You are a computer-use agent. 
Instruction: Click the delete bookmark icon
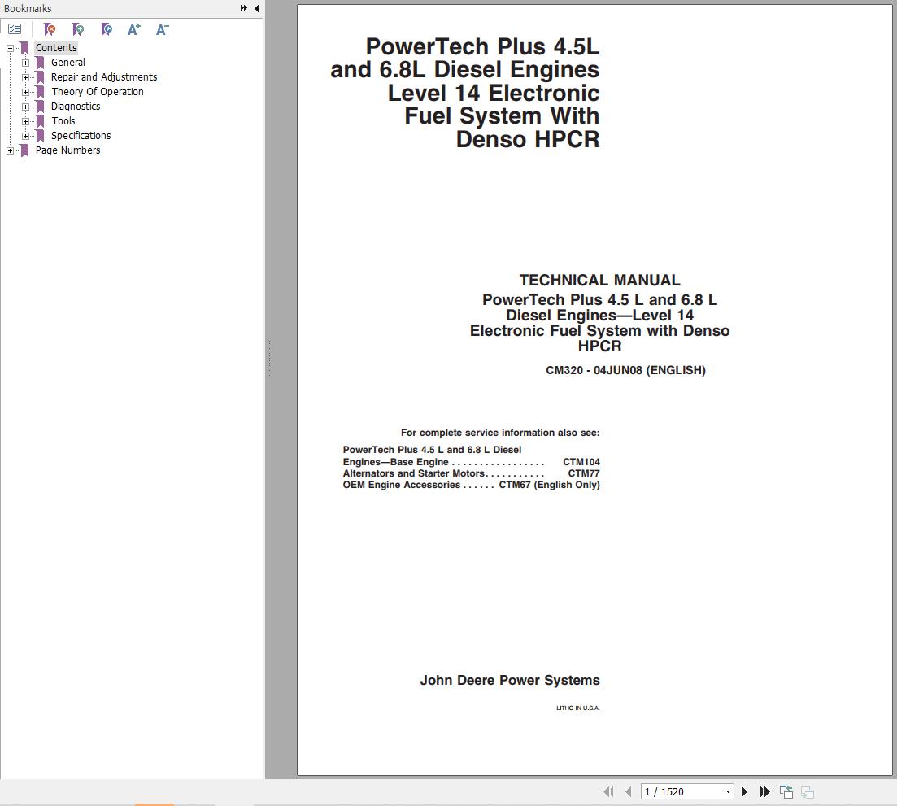point(50,29)
